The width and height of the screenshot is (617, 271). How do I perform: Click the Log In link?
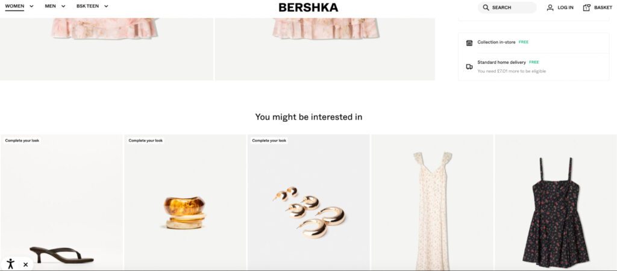565,8
